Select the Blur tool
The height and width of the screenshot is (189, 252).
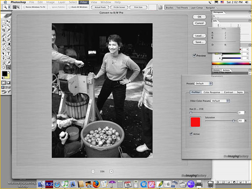click(3, 48)
